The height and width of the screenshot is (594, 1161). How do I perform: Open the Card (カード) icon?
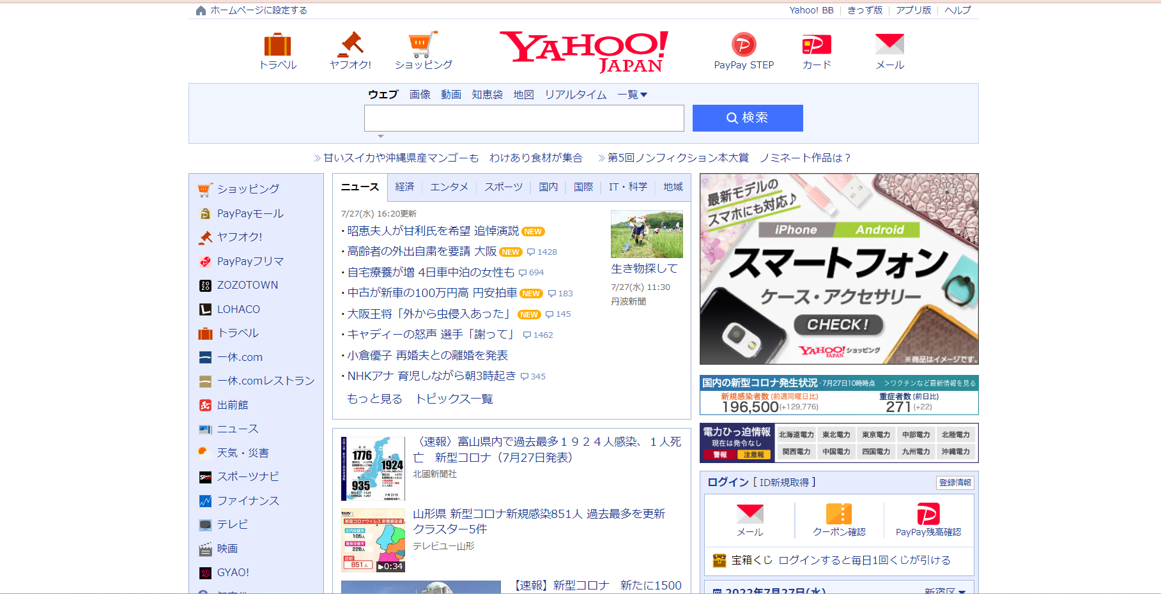pos(817,45)
